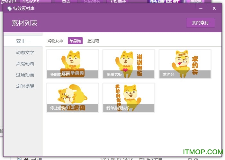
Task: Go to 过场动画 category
Action: (25, 75)
